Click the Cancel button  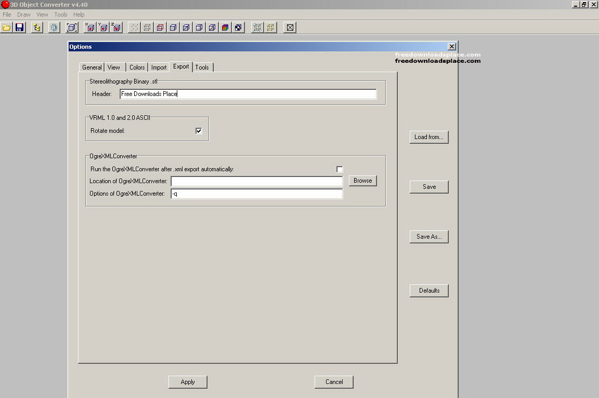(x=334, y=382)
